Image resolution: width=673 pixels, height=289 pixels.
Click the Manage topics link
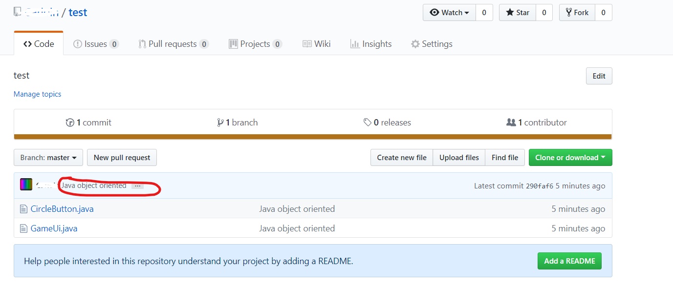(38, 94)
